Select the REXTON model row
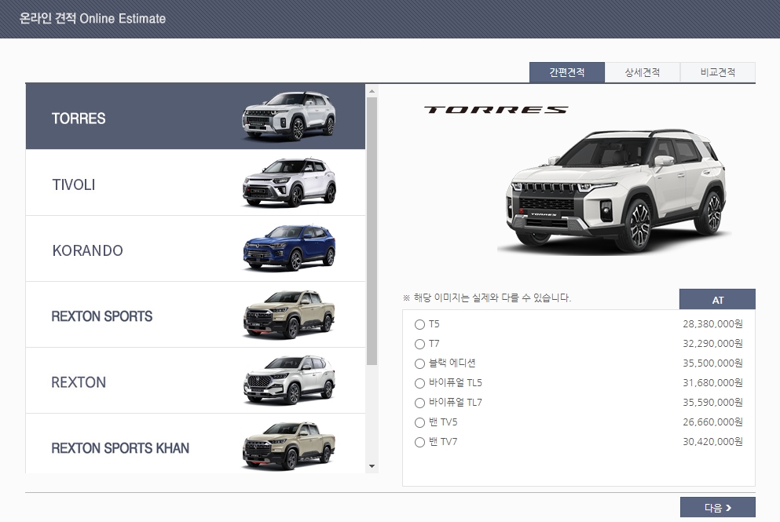This screenshot has height=522, width=780. (196, 381)
